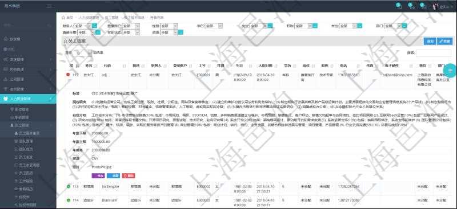Open 团队管理 in the sidebar
Screen dimensions: 457x209
[26, 141]
